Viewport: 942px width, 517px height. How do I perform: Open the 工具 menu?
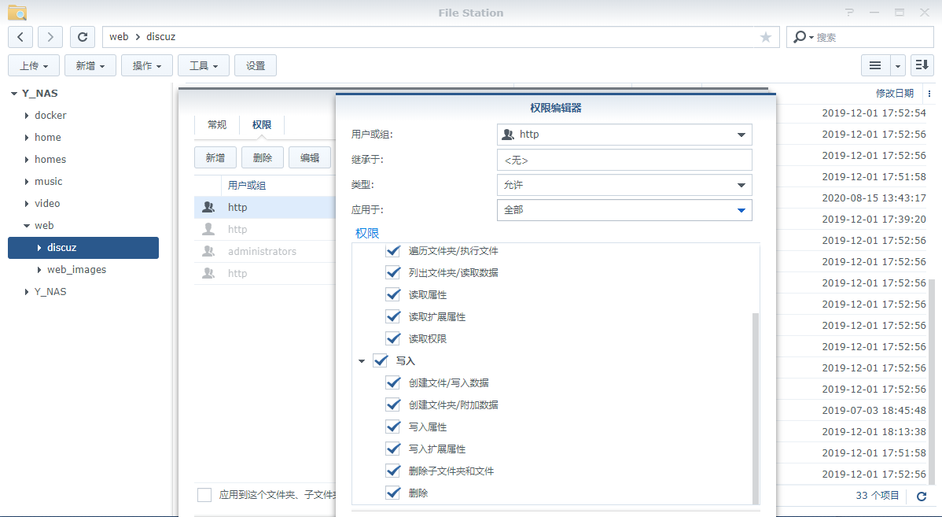[204, 66]
